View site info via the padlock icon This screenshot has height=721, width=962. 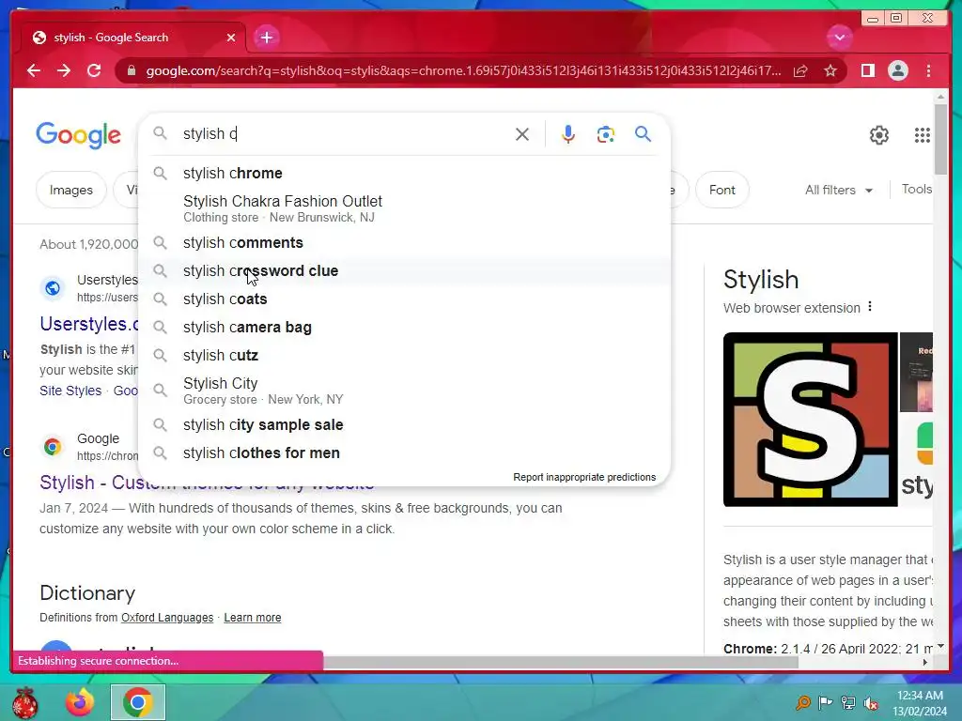click(x=131, y=71)
